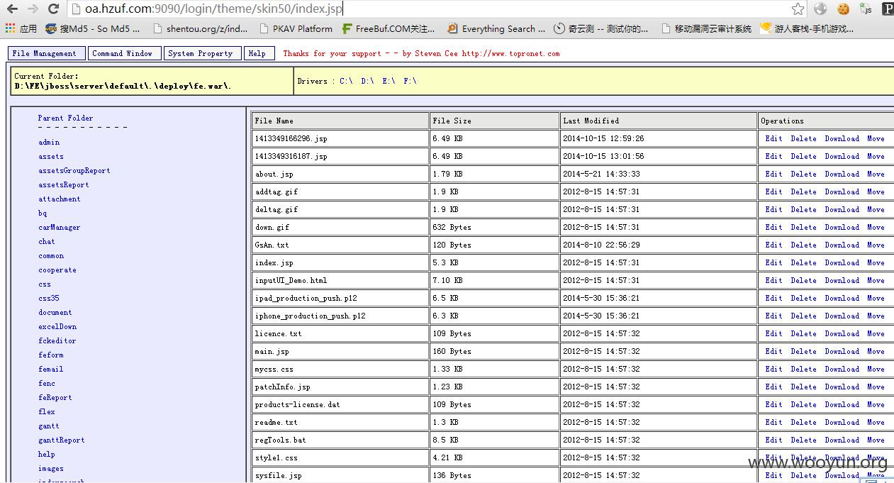Click the globe extension icon
This screenshot has height=483, width=894.
coord(820,9)
